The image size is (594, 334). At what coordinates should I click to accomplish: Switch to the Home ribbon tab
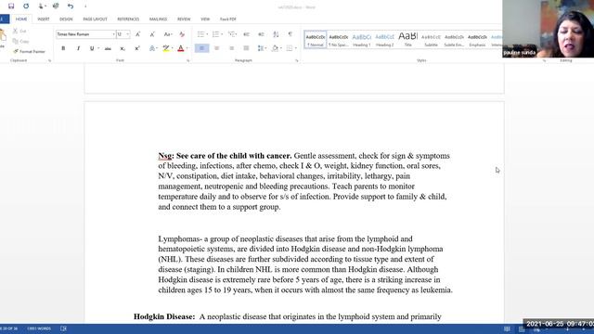pos(21,19)
